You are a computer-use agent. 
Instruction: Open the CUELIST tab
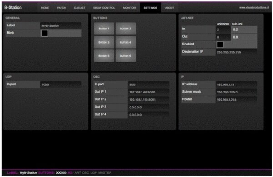(79, 8)
